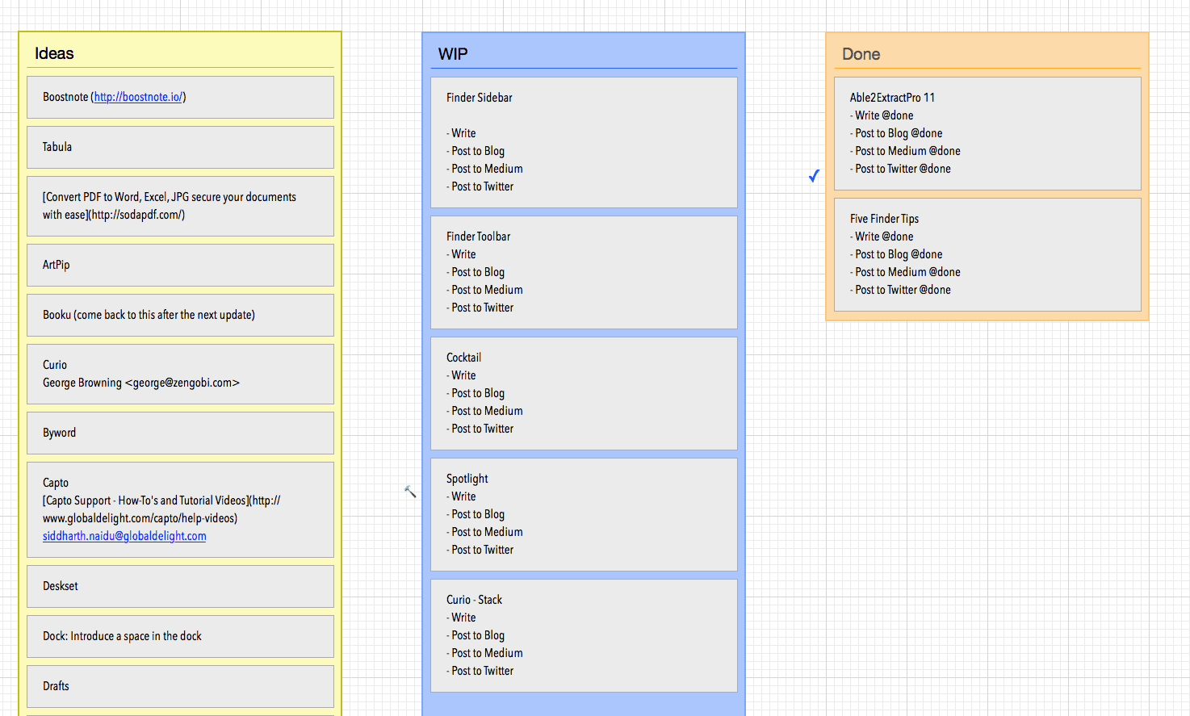This screenshot has height=716, width=1190.
Task: Open the boostnote.io hyperlink
Action: pos(138,97)
